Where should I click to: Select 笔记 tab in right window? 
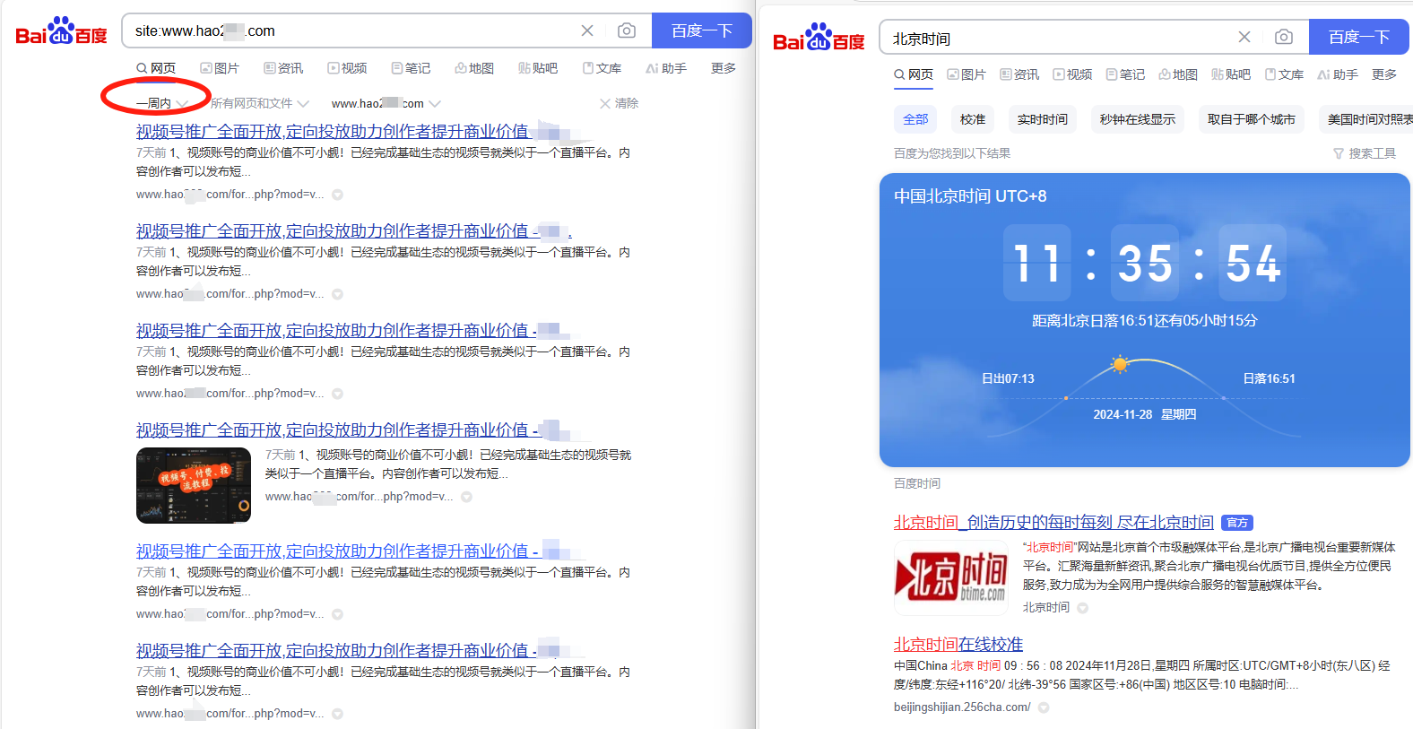pos(1125,74)
